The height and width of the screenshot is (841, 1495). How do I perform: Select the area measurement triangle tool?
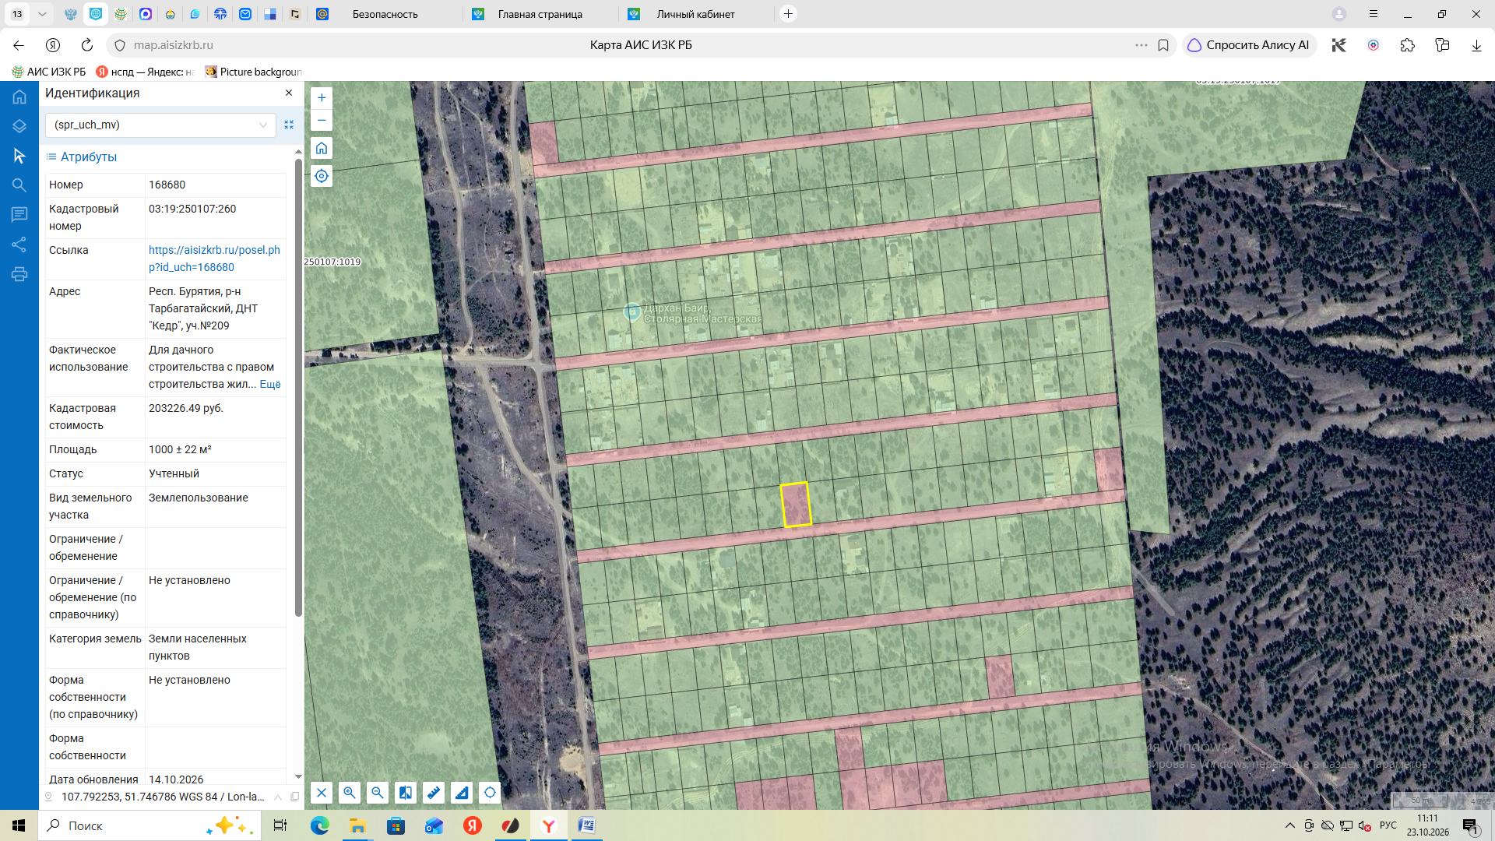click(x=462, y=793)
